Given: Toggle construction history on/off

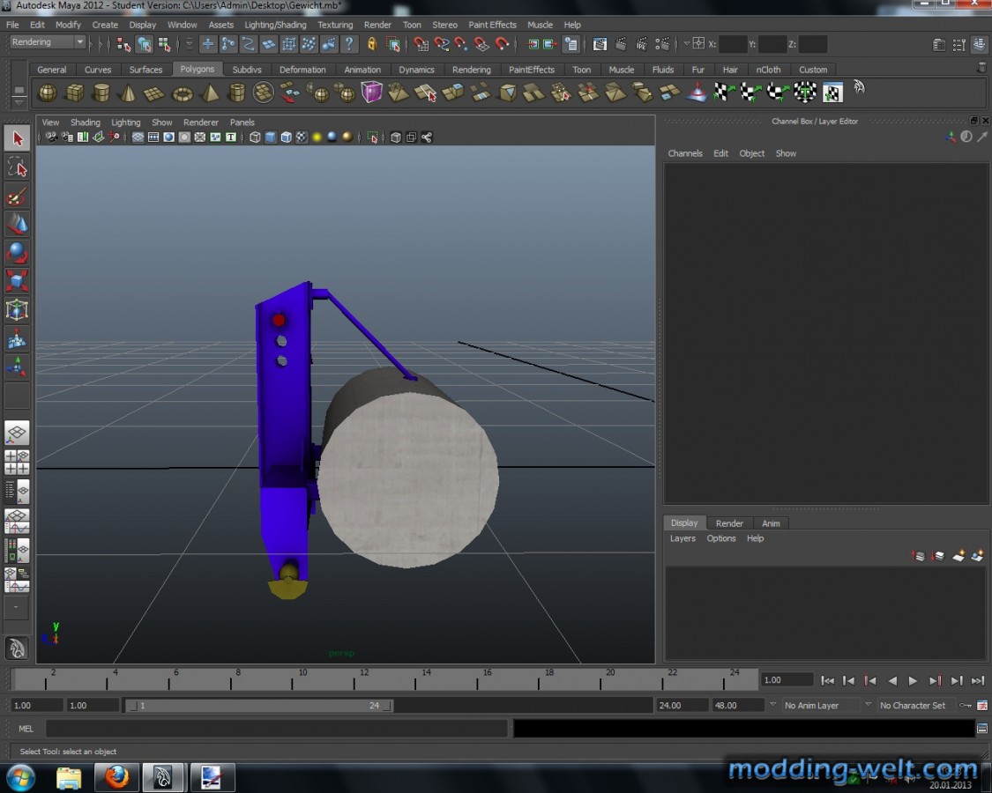Looking at the screenshot, I should [x=571, y=44].
